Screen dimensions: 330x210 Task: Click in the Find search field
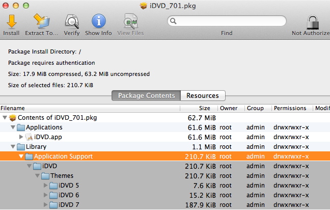[227, 21]
